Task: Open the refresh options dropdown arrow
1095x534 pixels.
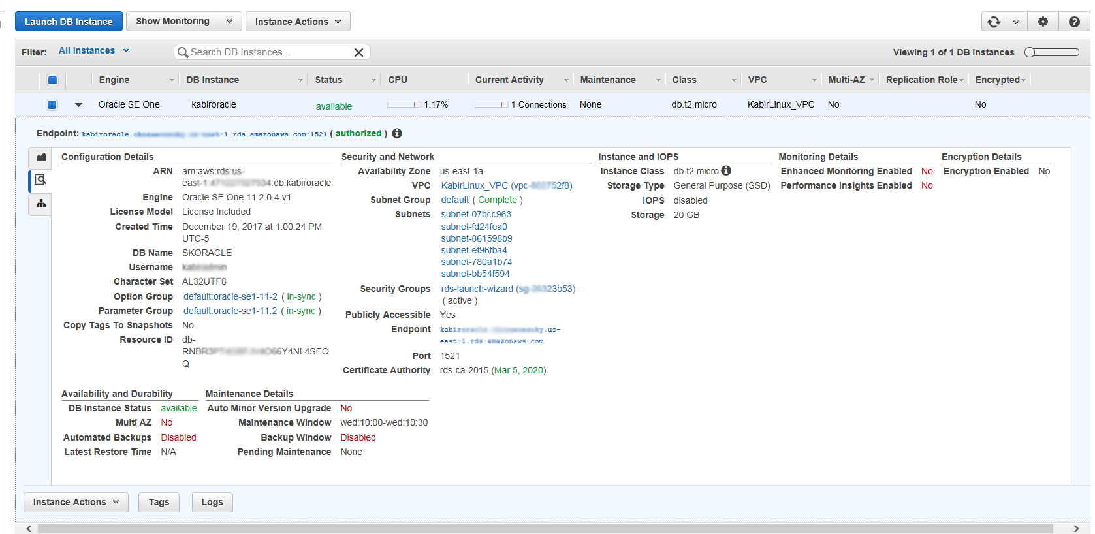Action: [1016, 22]
